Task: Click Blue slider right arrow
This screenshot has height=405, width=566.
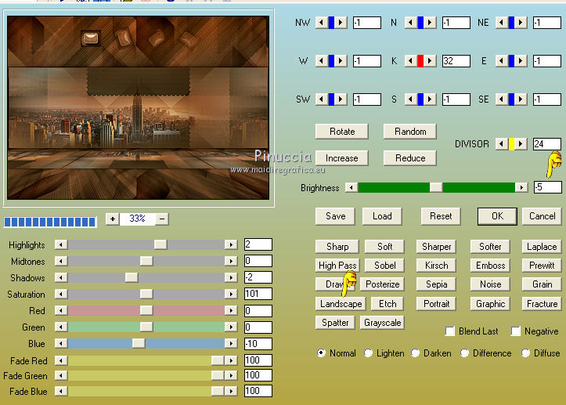Action: (x=231, y=343)
